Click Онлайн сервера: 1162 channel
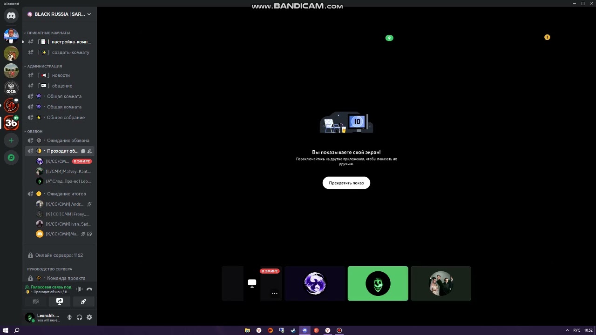 (x=60, y=255)
